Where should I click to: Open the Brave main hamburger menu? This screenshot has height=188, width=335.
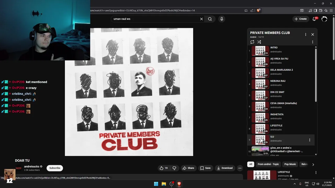(332, 10)
